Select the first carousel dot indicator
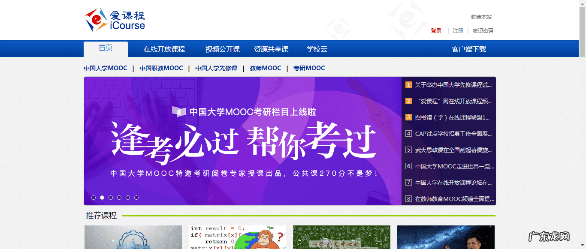The width and height of the screenshot is (586, 249). (94, 198)
